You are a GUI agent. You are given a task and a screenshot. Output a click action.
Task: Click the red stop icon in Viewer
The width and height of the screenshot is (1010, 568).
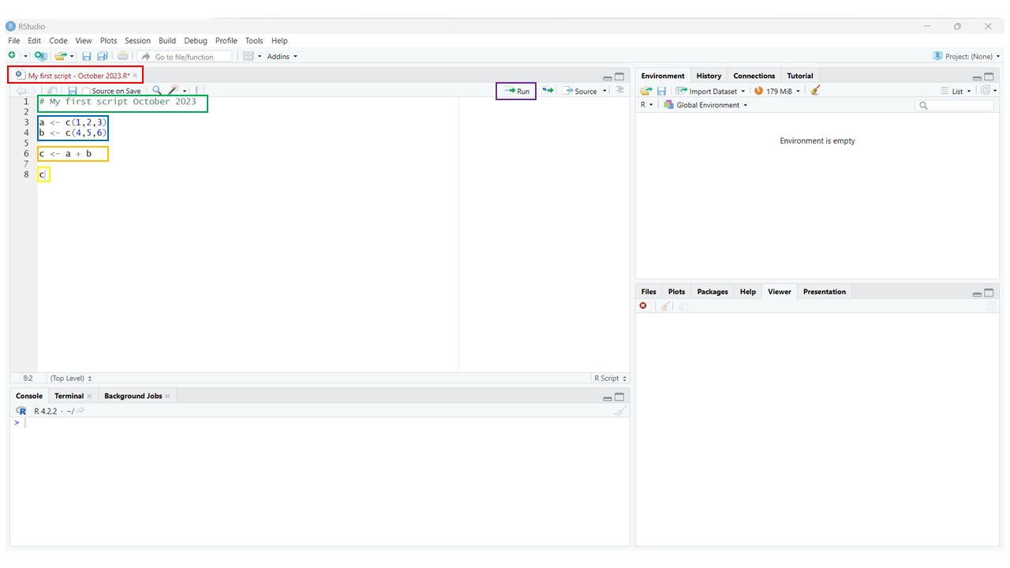644,306
